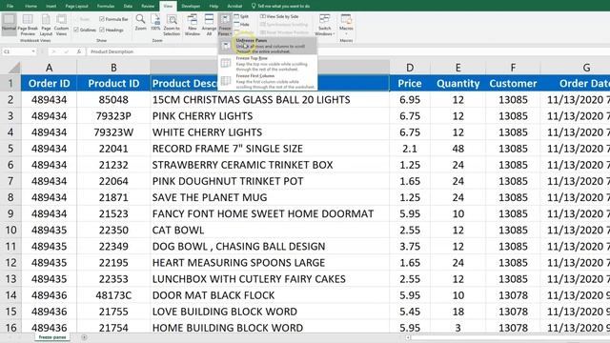Open Custom Views dialog

pyautogui.click(x=61, y=25)
